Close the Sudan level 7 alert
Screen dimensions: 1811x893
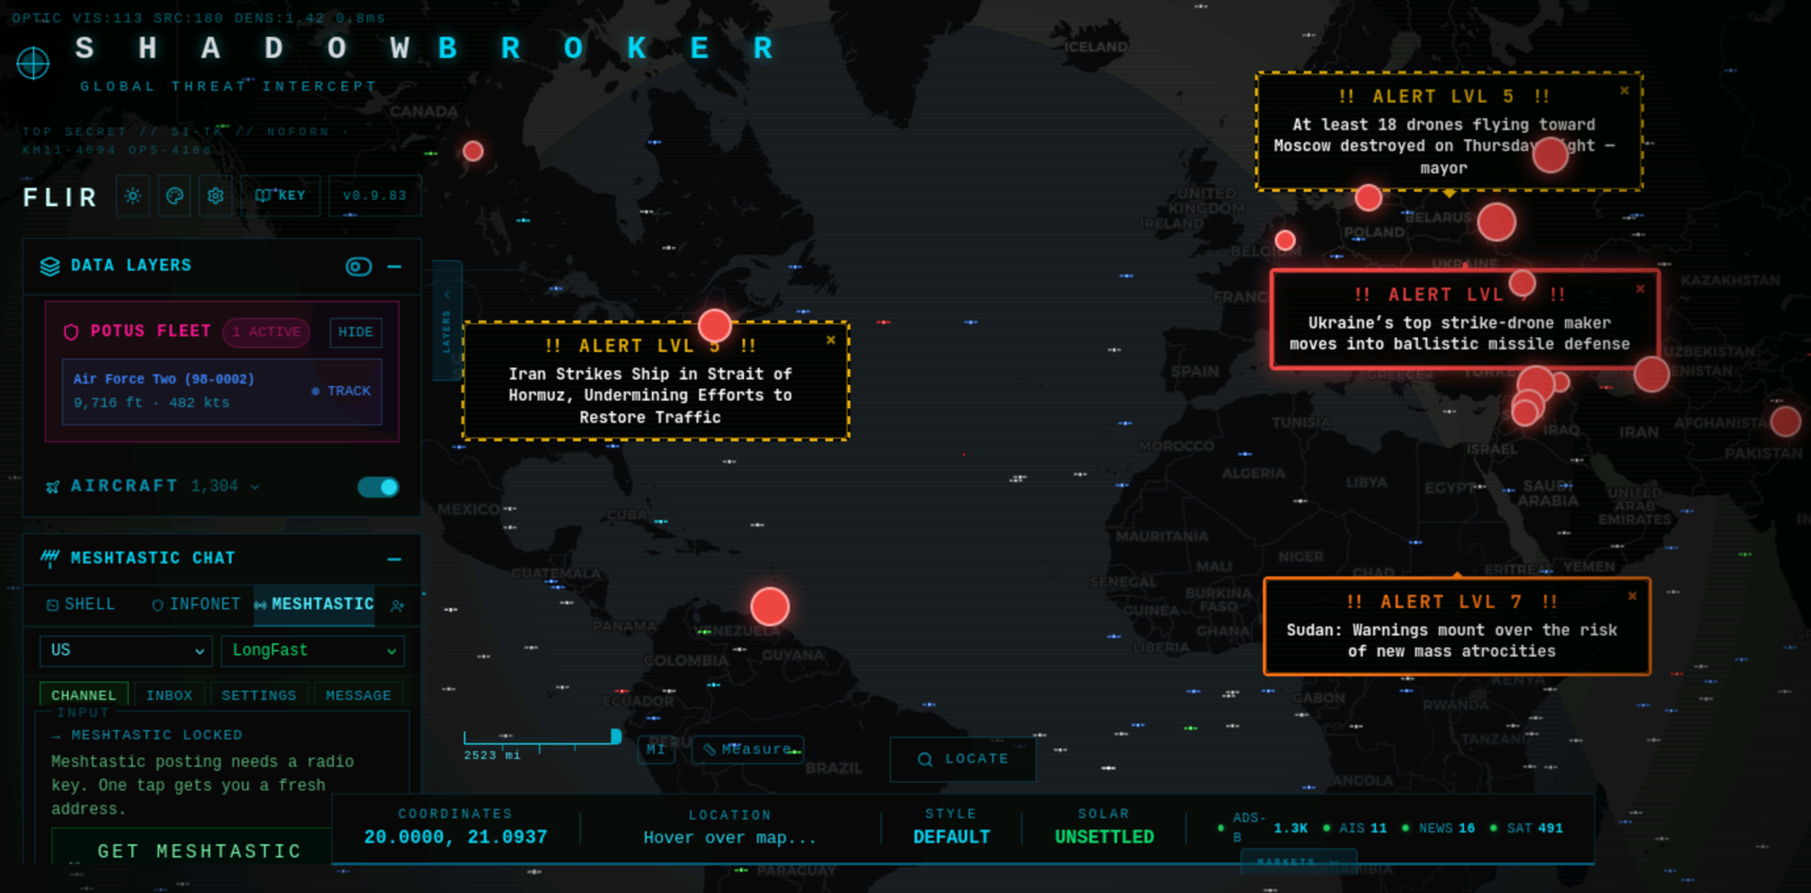[x=1633, y=596]
